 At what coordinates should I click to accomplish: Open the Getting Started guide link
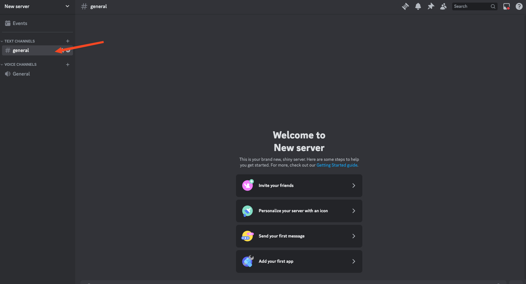(x=337, y=165)
